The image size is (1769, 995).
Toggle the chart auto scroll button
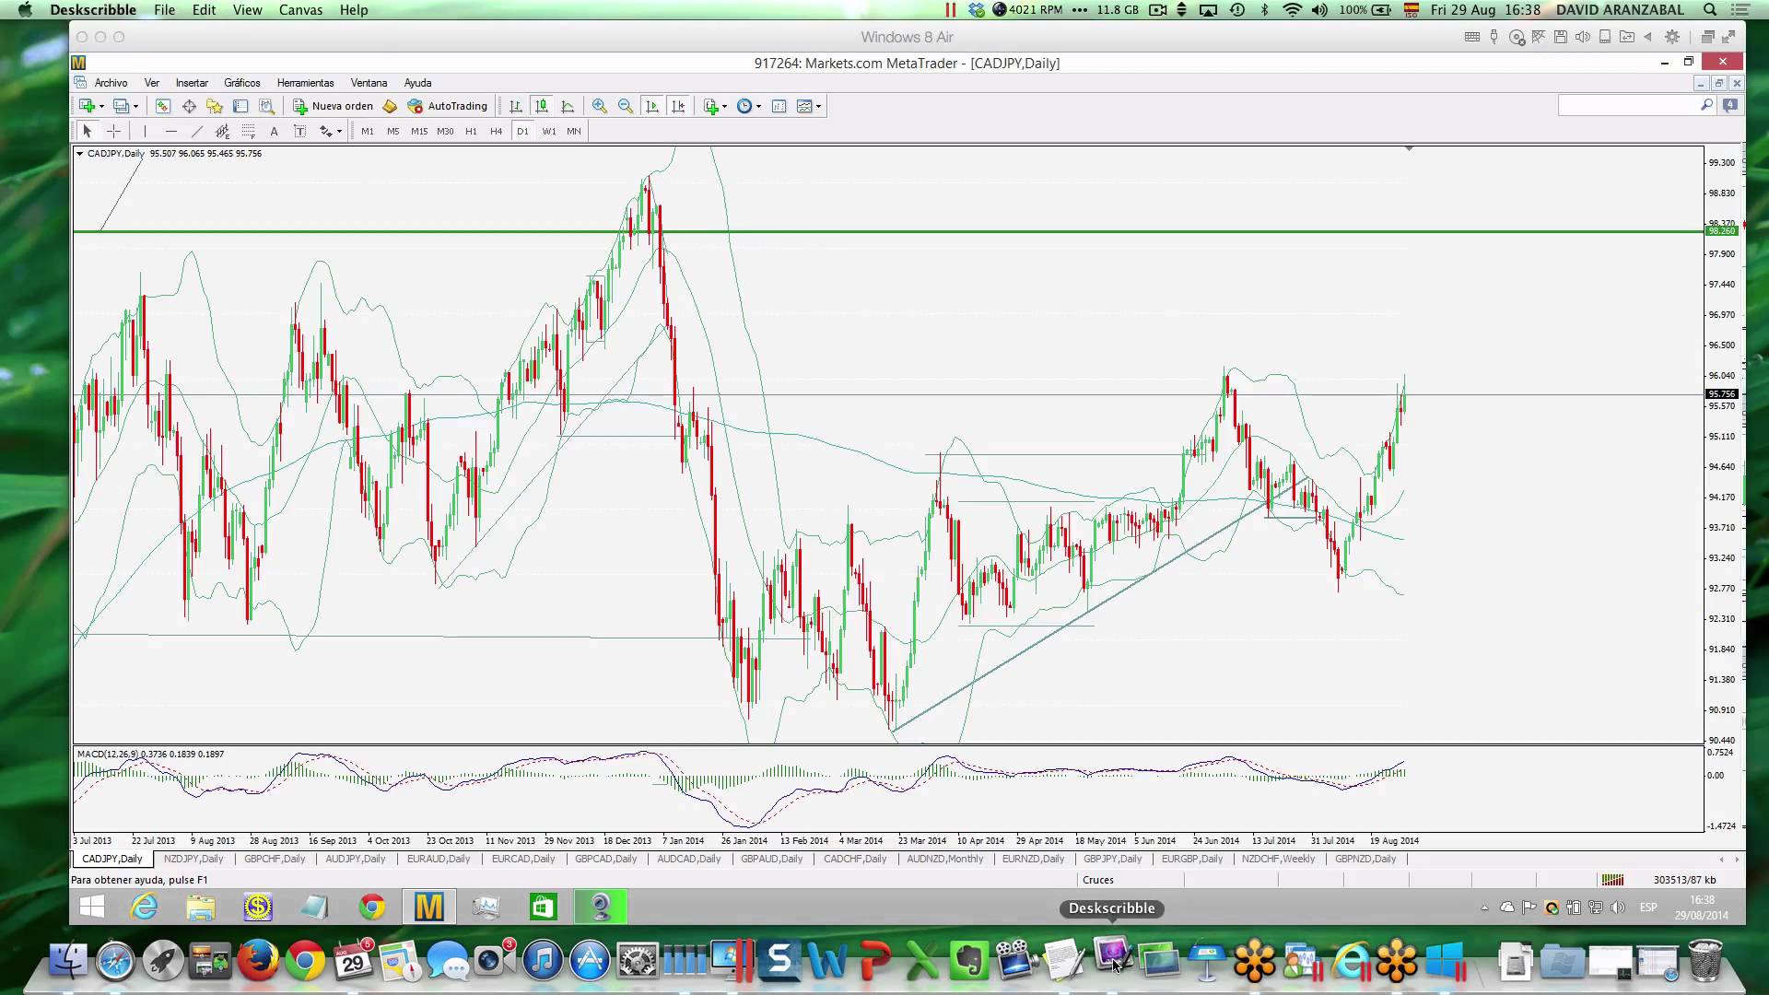(x=652, y=106)
